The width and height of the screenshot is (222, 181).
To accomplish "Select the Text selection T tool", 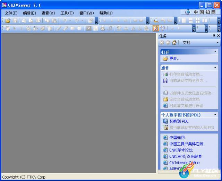I will tap(21, 28).
